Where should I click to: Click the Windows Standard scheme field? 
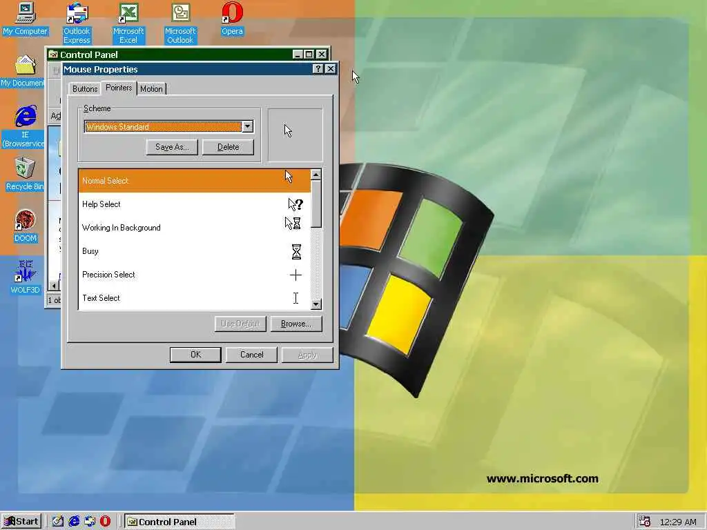pyautogui.click(x=163, y=127)
